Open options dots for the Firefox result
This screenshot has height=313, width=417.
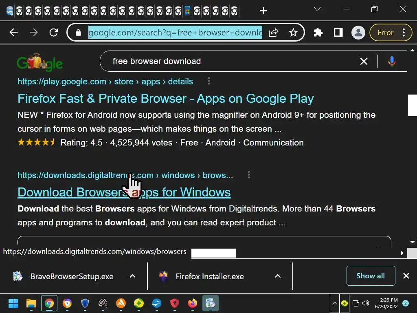pos(209,81)
